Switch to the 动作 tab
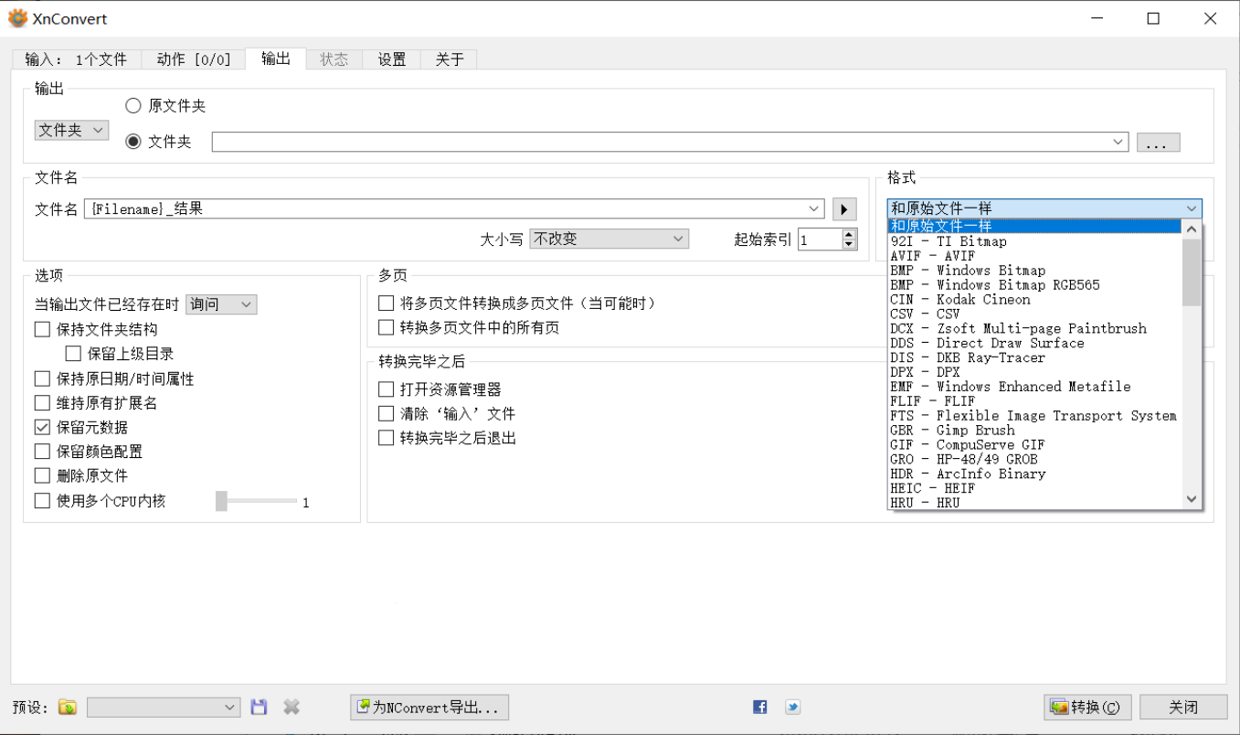Viewport: 1240px width, 735px height. click(x=193, y=59)
